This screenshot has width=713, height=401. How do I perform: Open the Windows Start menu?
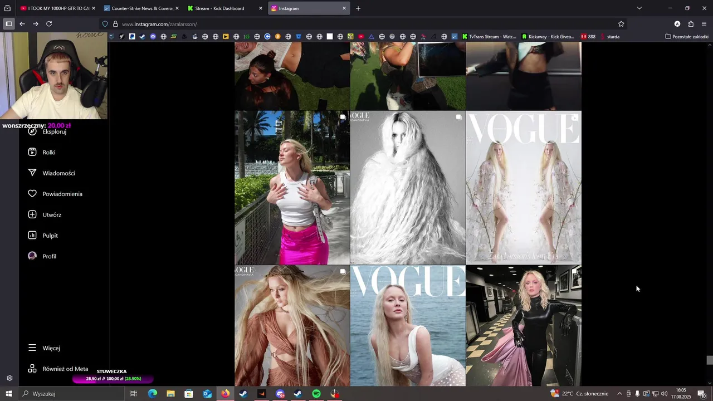point(8,394)
